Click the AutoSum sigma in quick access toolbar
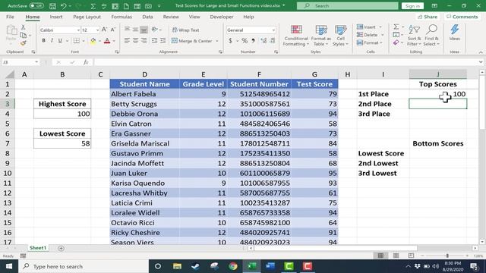This screenshot has height=273, width=486. pos(93,6)
